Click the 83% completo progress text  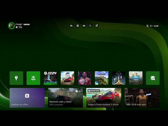tap(56, 105)
